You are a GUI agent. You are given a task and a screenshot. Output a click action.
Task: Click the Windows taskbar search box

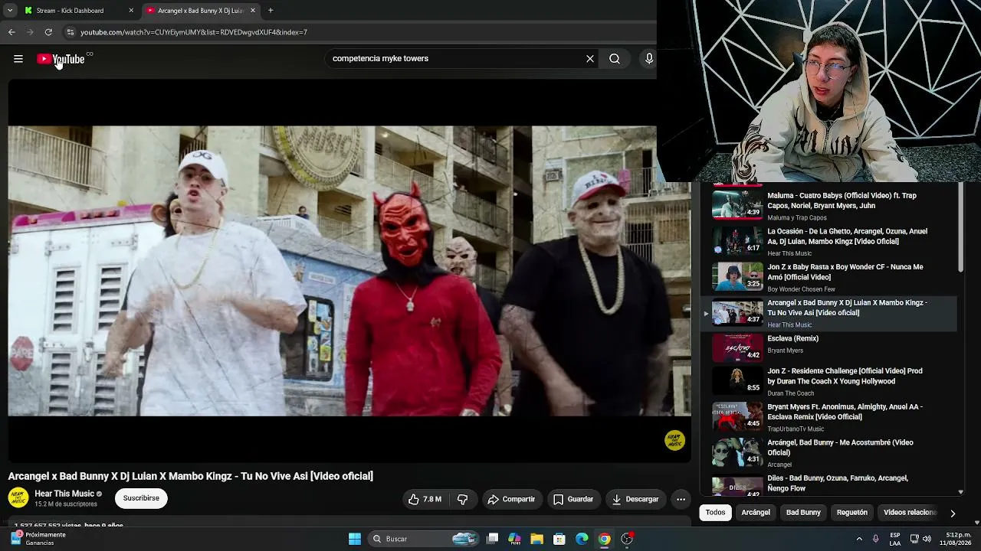click(424, 539)
